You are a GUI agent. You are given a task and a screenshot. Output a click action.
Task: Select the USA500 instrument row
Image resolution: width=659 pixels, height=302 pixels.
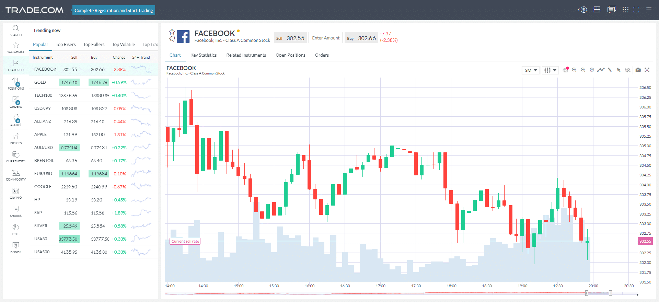point(93,252)
